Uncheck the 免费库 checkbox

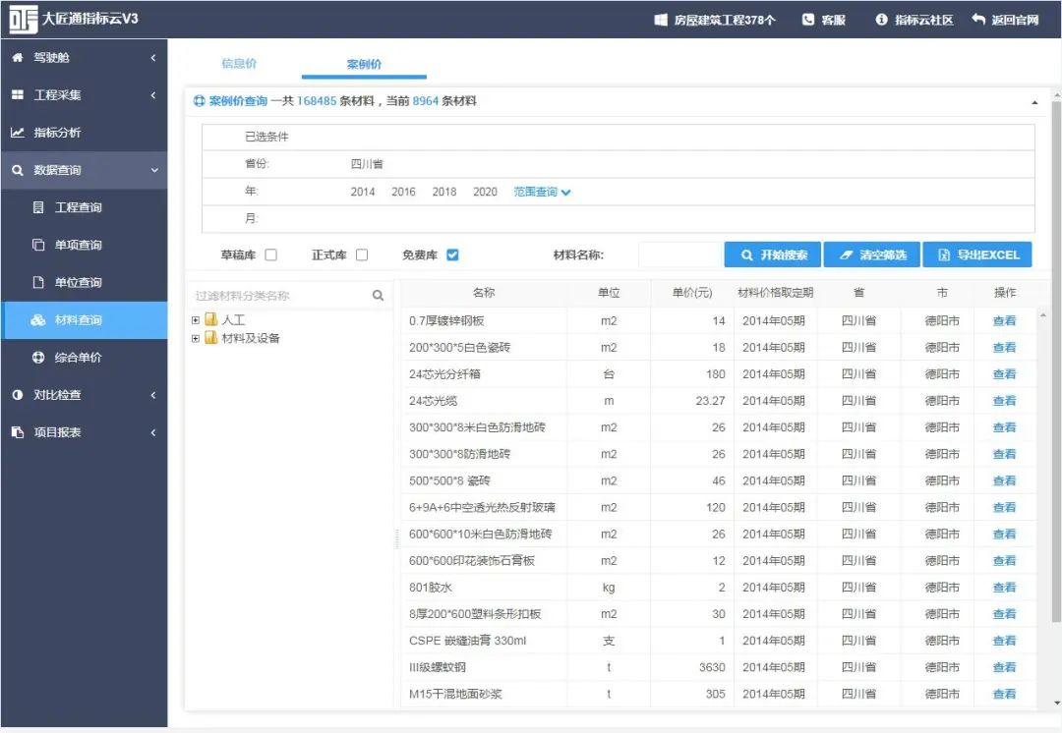pyautogui.click(x=453, y=254)
